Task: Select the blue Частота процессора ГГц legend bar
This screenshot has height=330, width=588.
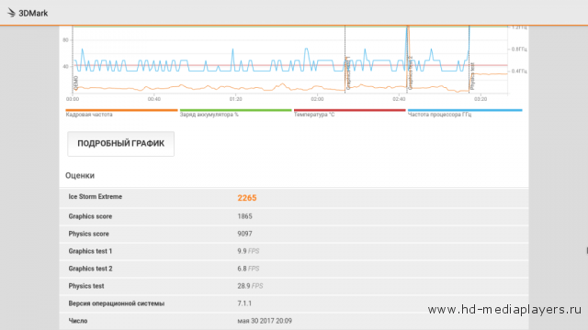Action: pos(465,110)
